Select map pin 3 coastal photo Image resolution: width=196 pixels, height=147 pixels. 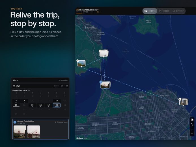coord(81,63)
